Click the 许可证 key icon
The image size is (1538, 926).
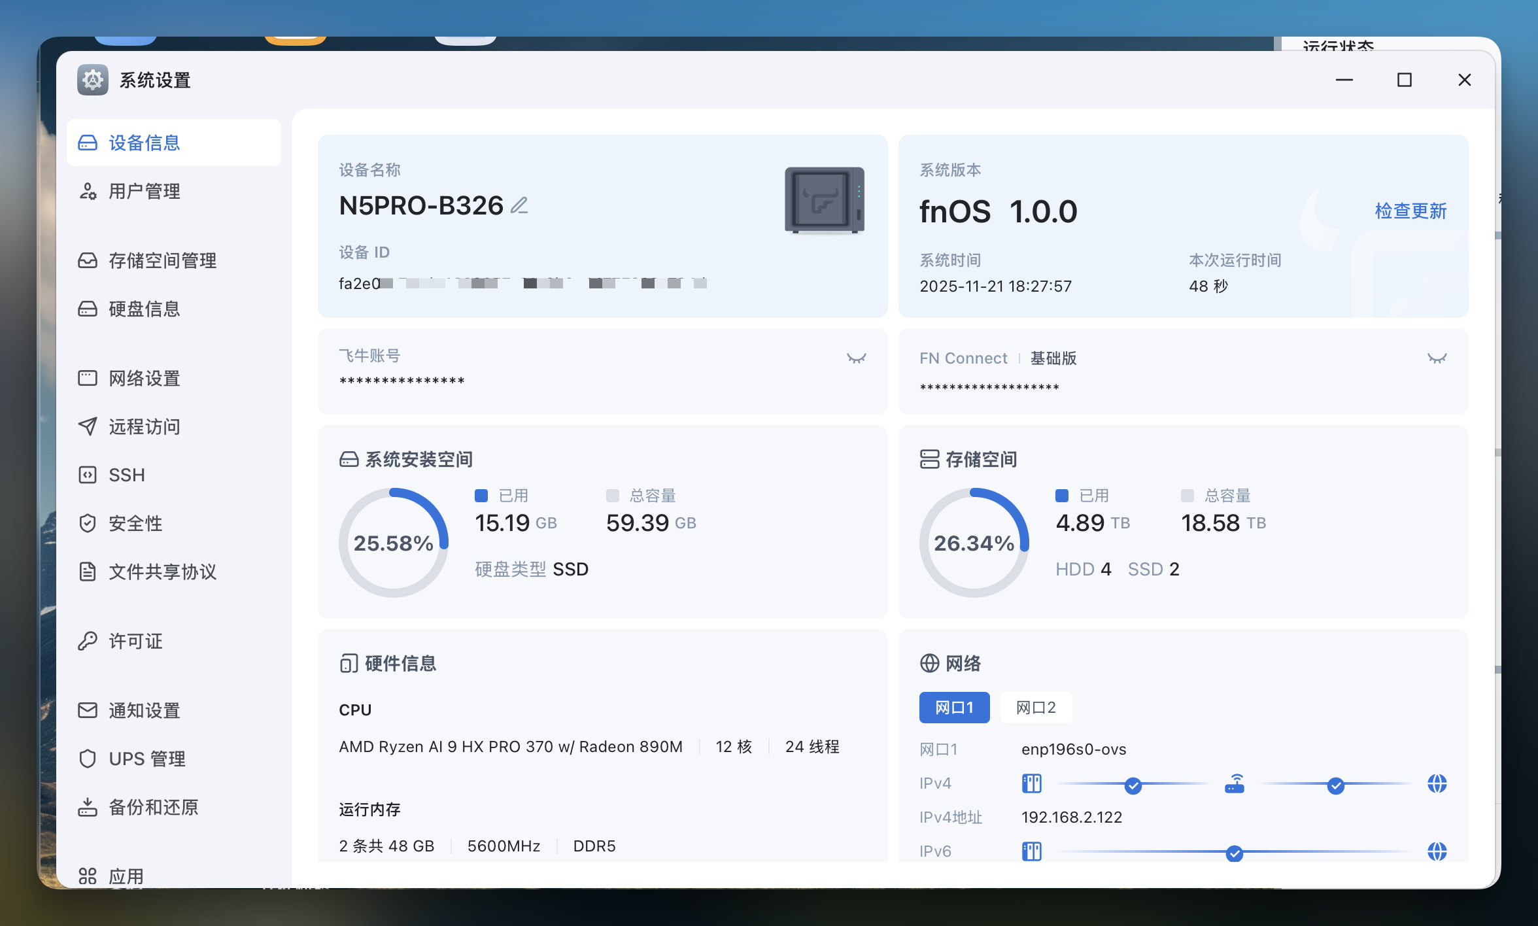coord(88,641)
